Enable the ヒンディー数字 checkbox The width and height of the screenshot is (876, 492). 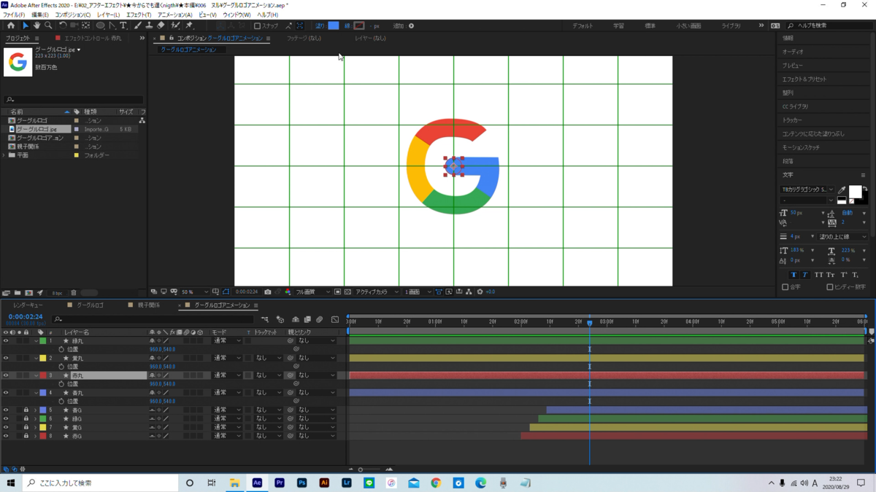tap(830, 287)
